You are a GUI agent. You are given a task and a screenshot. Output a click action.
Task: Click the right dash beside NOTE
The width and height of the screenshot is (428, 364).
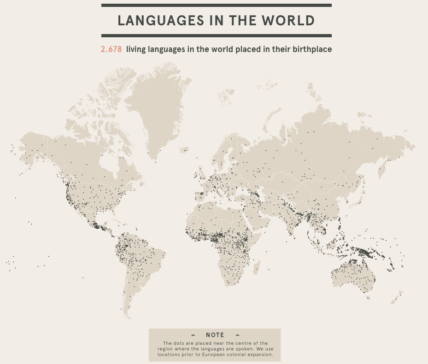point(237,335)
